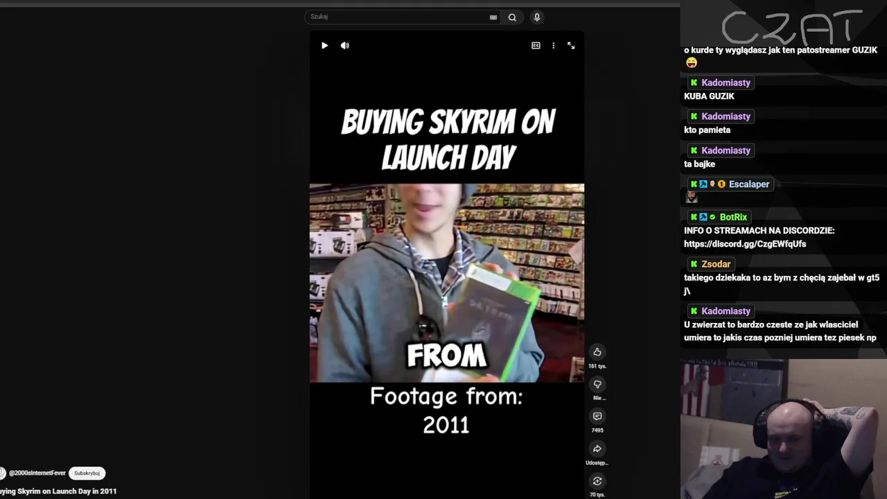The width and height of the screenshot is (887, 499).
Task: Click the BotRix username in chat
Action: click(x=733, y=217)
